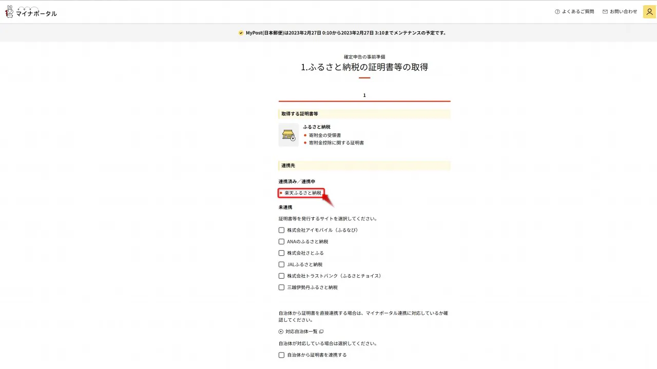Select the step 1 progress indicator
The height and width of the screenshot is (369, 657).
pos(364,96)
